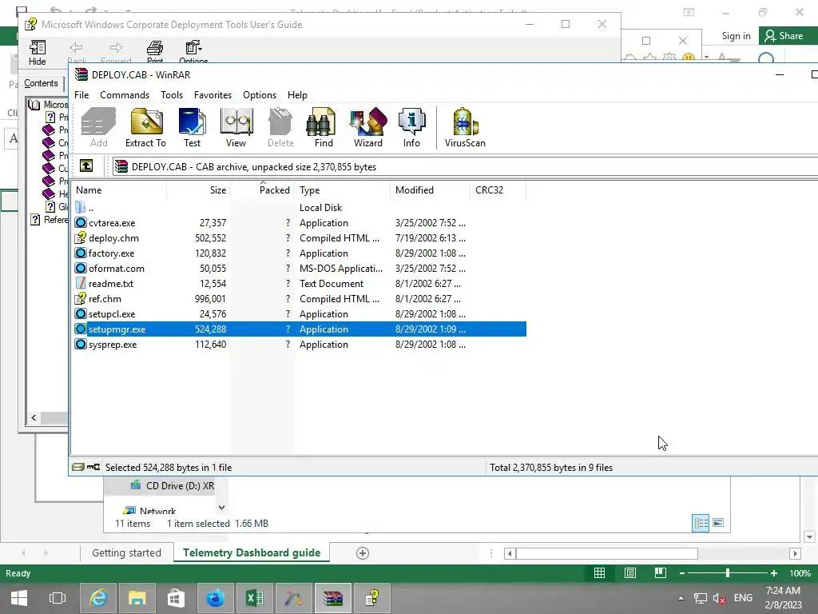Click the highlighted setupmgr.exe row

click(x=300, y=329)
